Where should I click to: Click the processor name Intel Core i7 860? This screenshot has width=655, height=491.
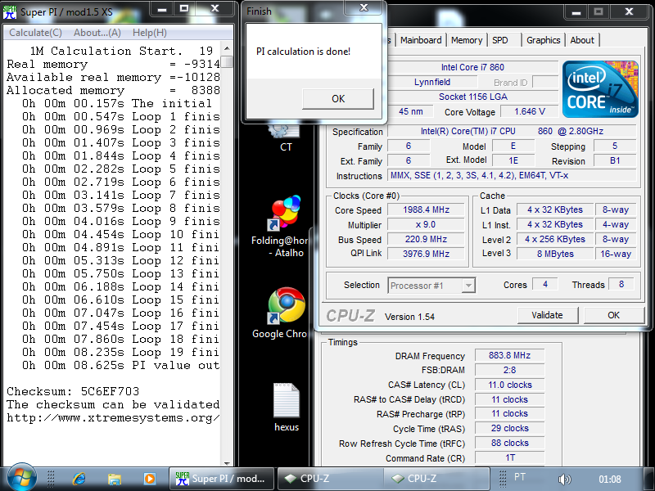tap(472, 67)
